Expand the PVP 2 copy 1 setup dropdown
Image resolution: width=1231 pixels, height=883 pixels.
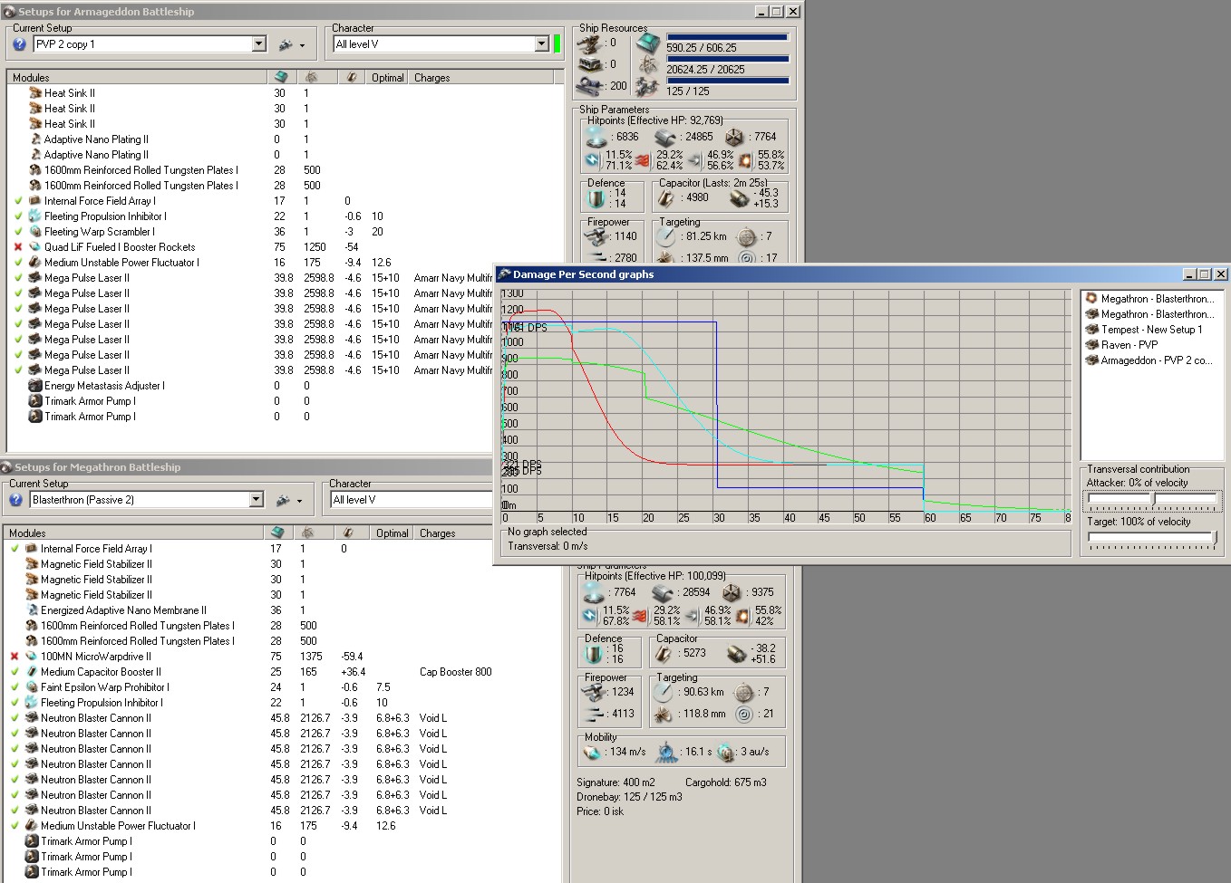258,44
